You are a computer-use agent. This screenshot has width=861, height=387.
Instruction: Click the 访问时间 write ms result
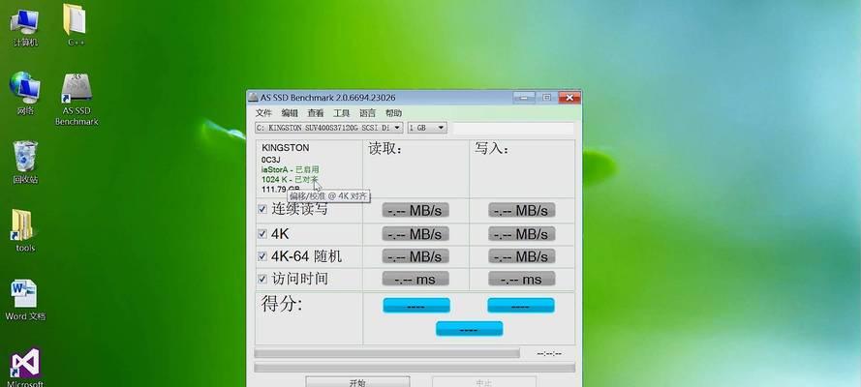[522, 279]
